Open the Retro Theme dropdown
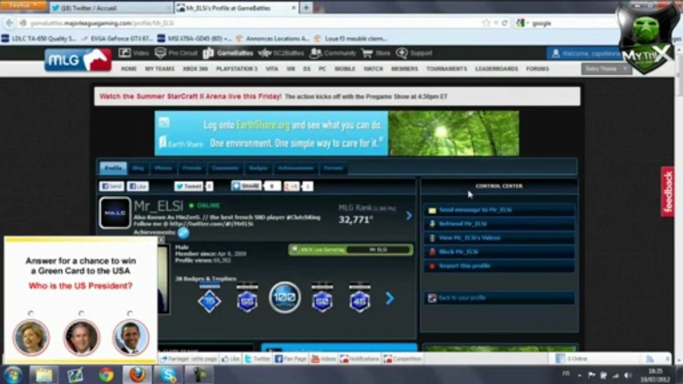The width and height of the screenshot is (683, 384). [606, 69]
